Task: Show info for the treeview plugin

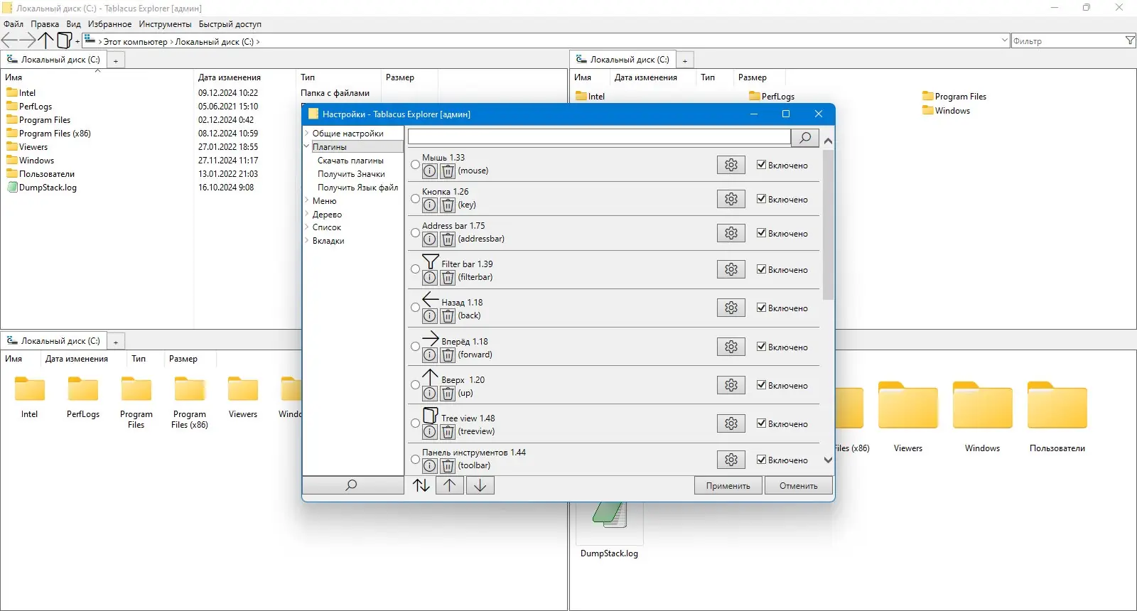Action: (x=430, y=431)
